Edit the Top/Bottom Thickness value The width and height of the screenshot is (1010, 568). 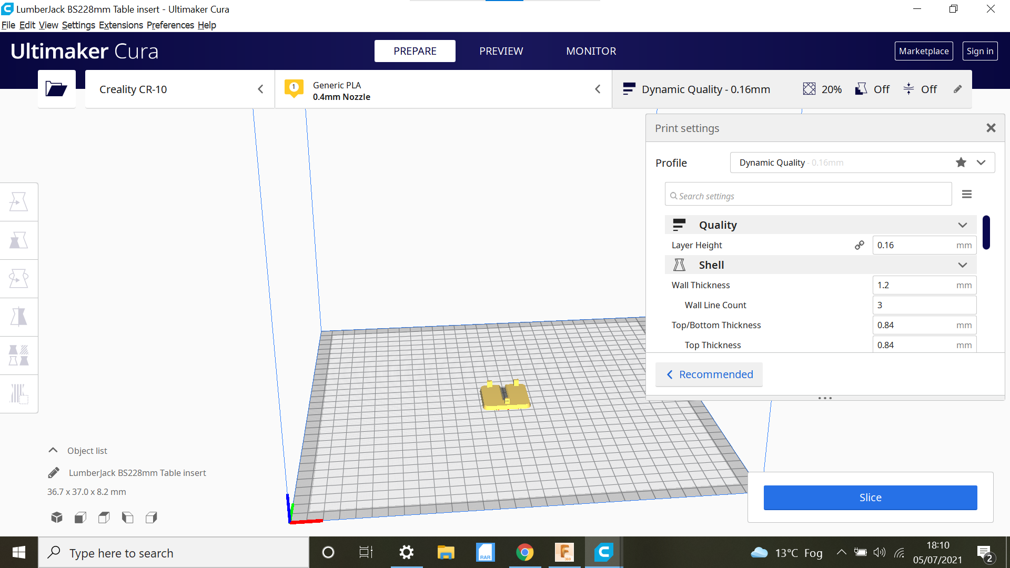pos(924,325)
